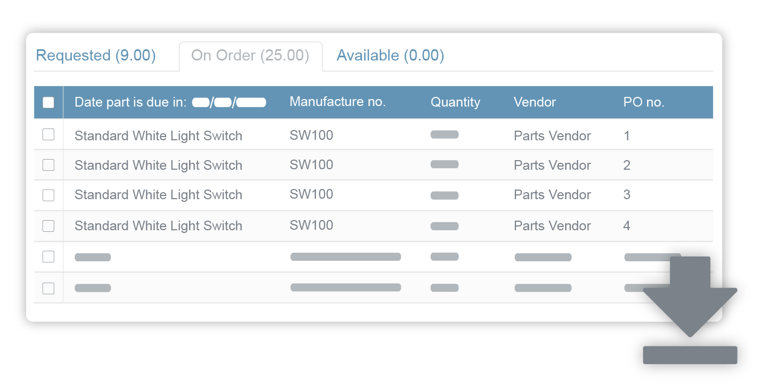Sort by the Quantity column header

pyautogui.click(x=455, y=102)
